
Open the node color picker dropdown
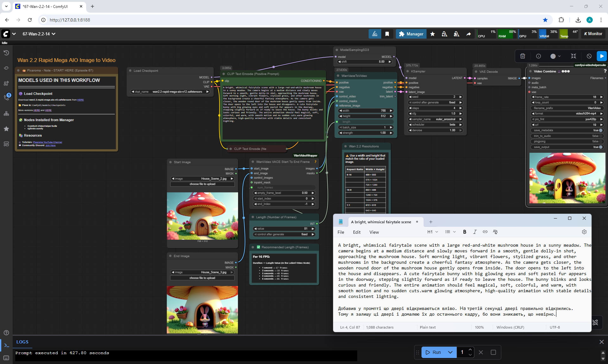click(x=555, y=56)
